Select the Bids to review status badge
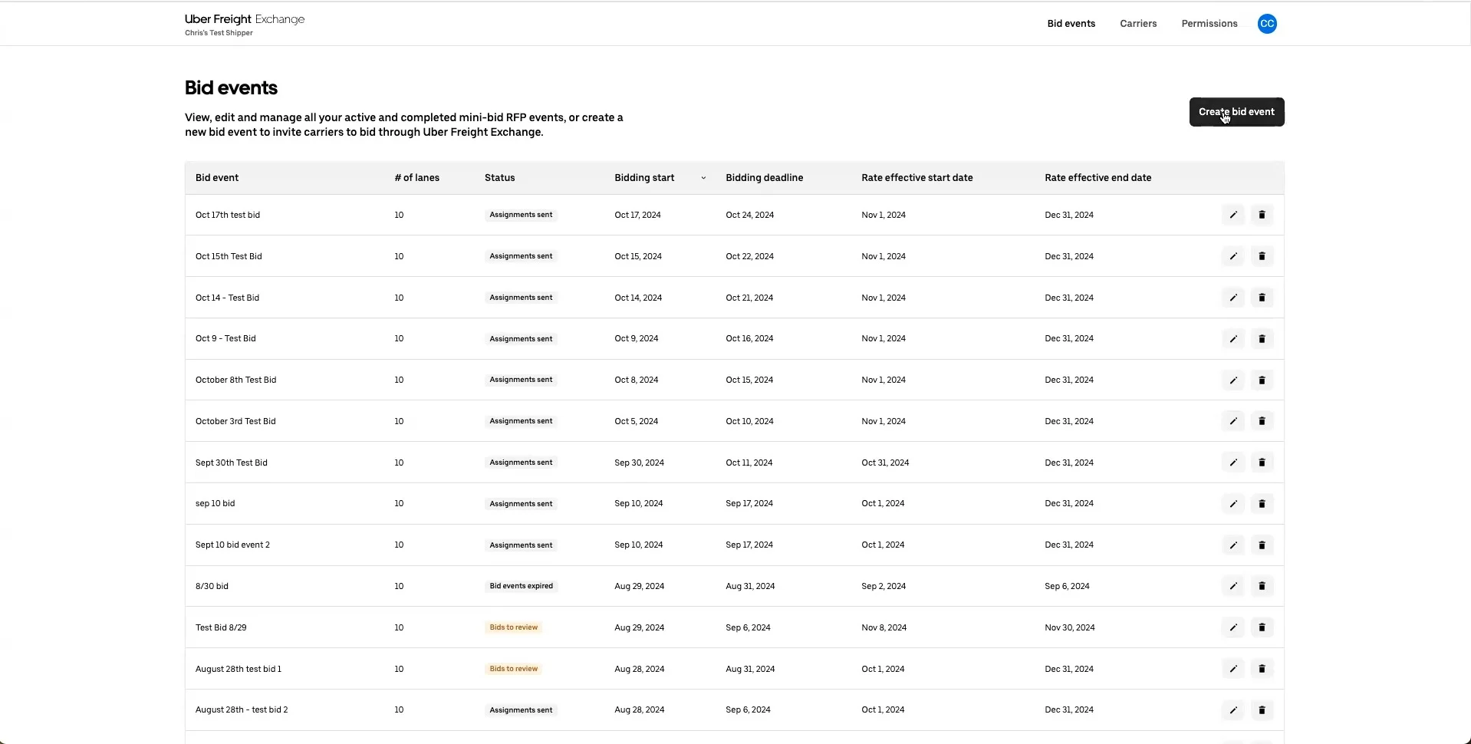Image resolution: width=1471 pixels, height=744 pixels. 513,627
